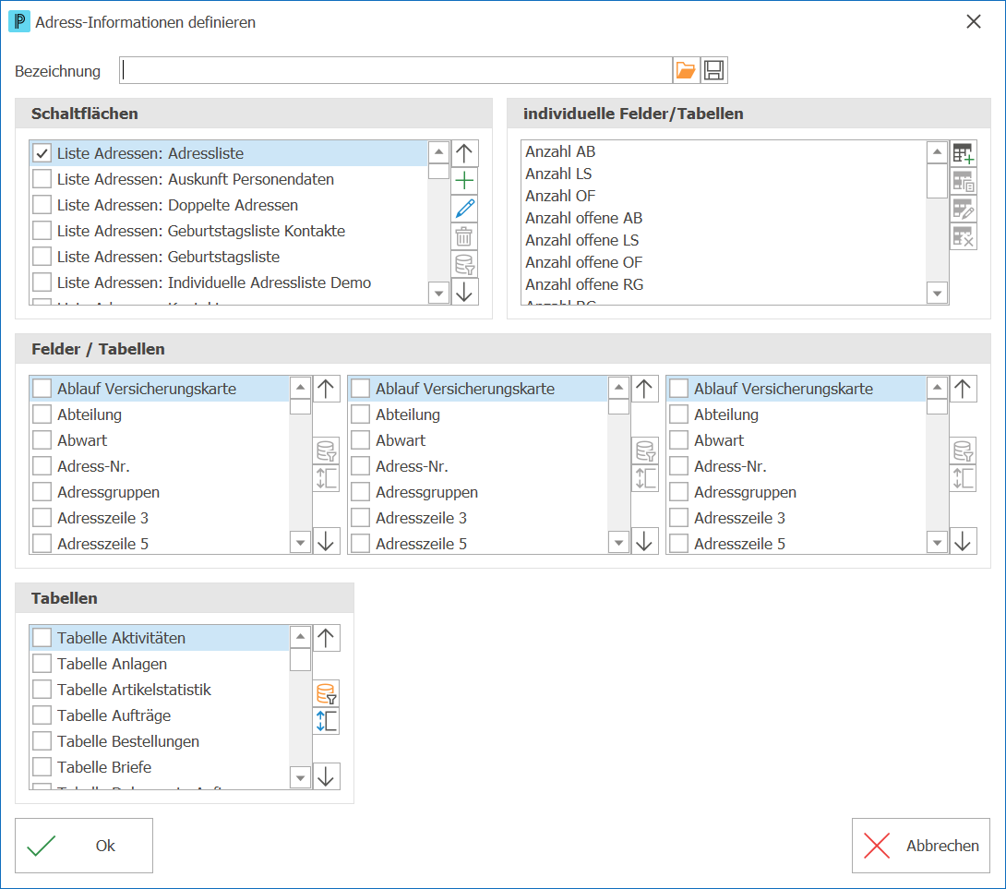The image size is (1006, 889).
Task: Copy individual table icon
Action: click(963, 182)
